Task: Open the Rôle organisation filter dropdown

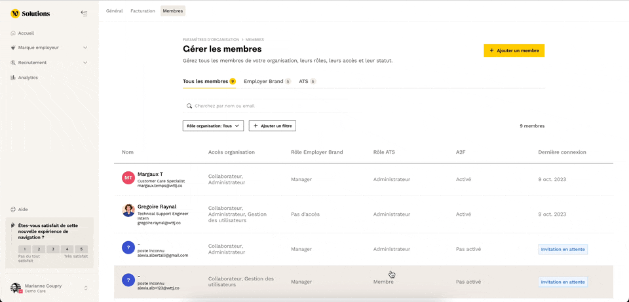Action: [x=213, y=126]
